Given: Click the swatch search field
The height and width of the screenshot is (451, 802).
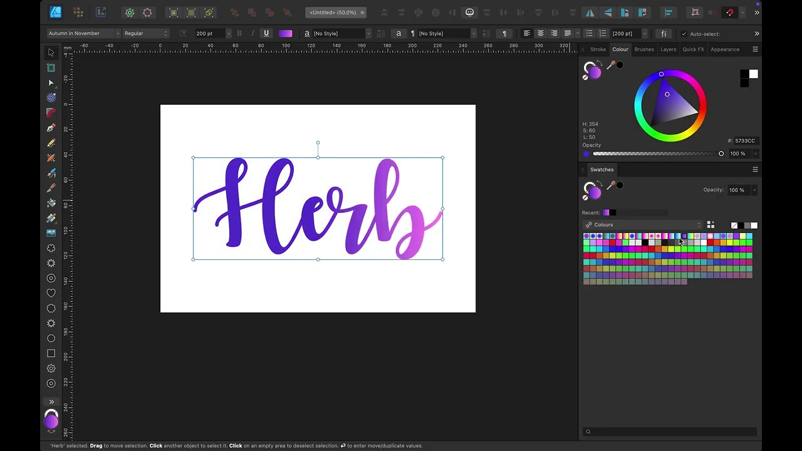Looking at the screenshot, I should [x=669, y=432].
